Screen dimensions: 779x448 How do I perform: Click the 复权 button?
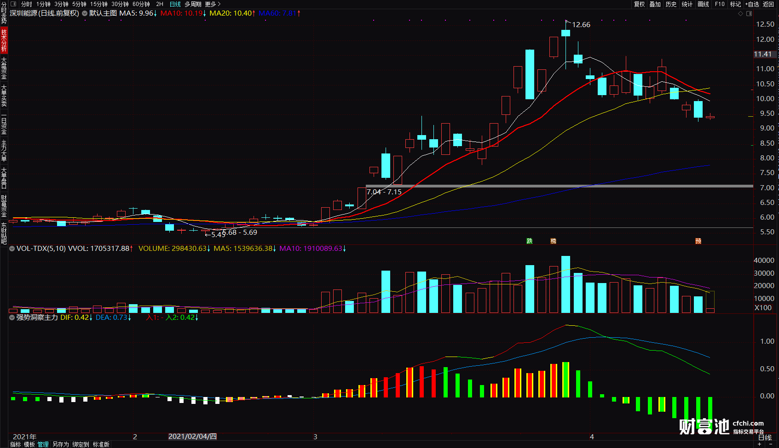(640, 4)
